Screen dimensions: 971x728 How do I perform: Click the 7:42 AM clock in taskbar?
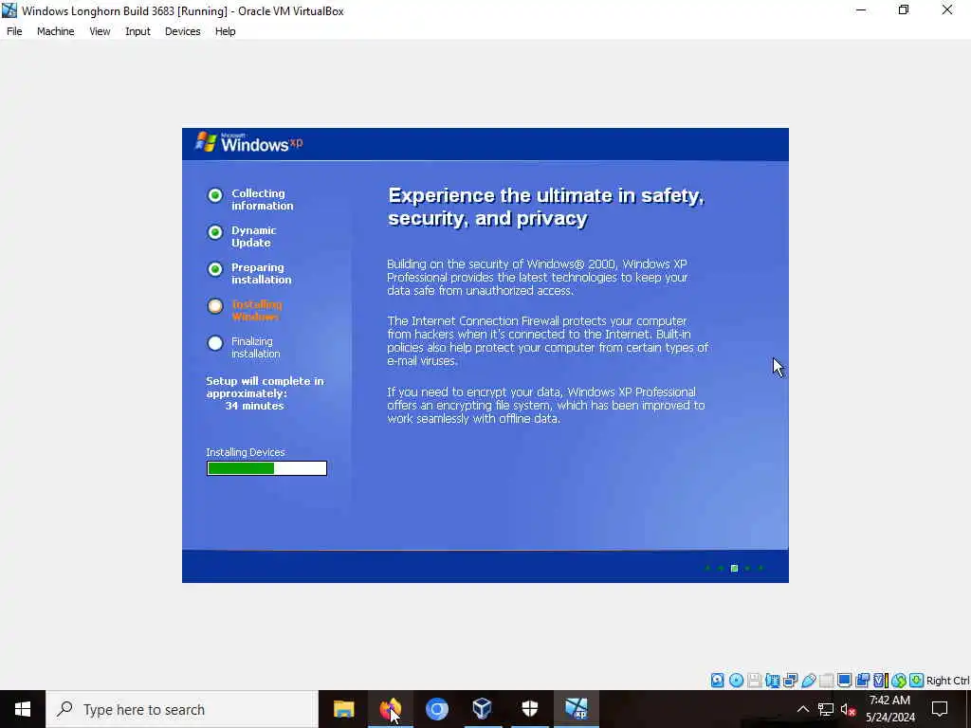click(889, 701)
